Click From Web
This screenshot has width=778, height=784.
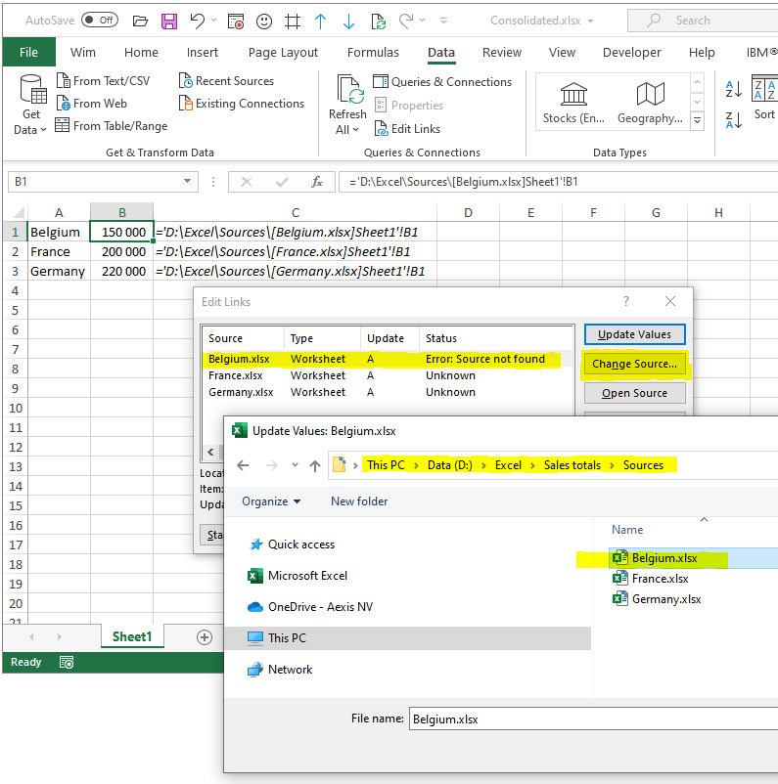[92, 104]
